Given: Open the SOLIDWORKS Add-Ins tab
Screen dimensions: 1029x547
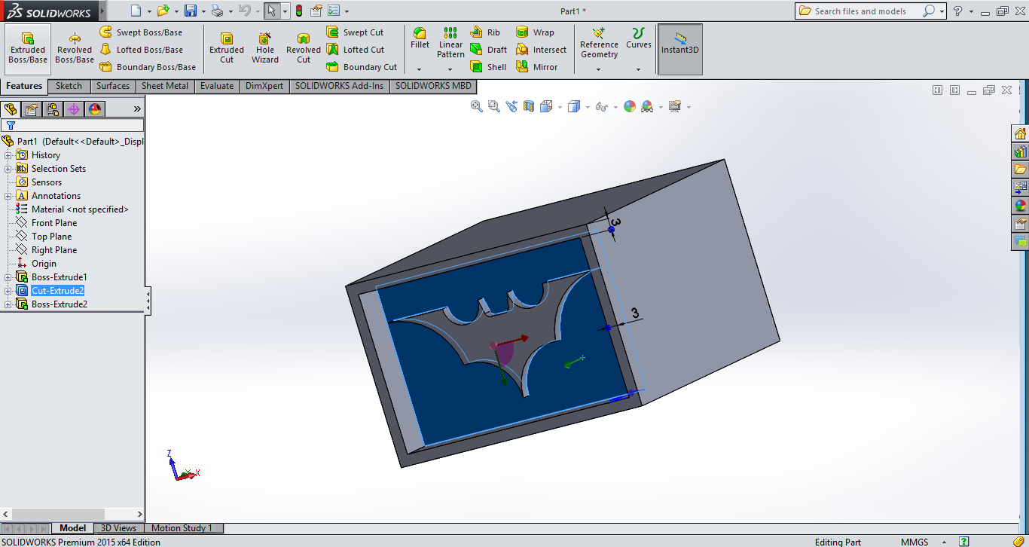Looking at the screenshot, I should coord(339,86).
